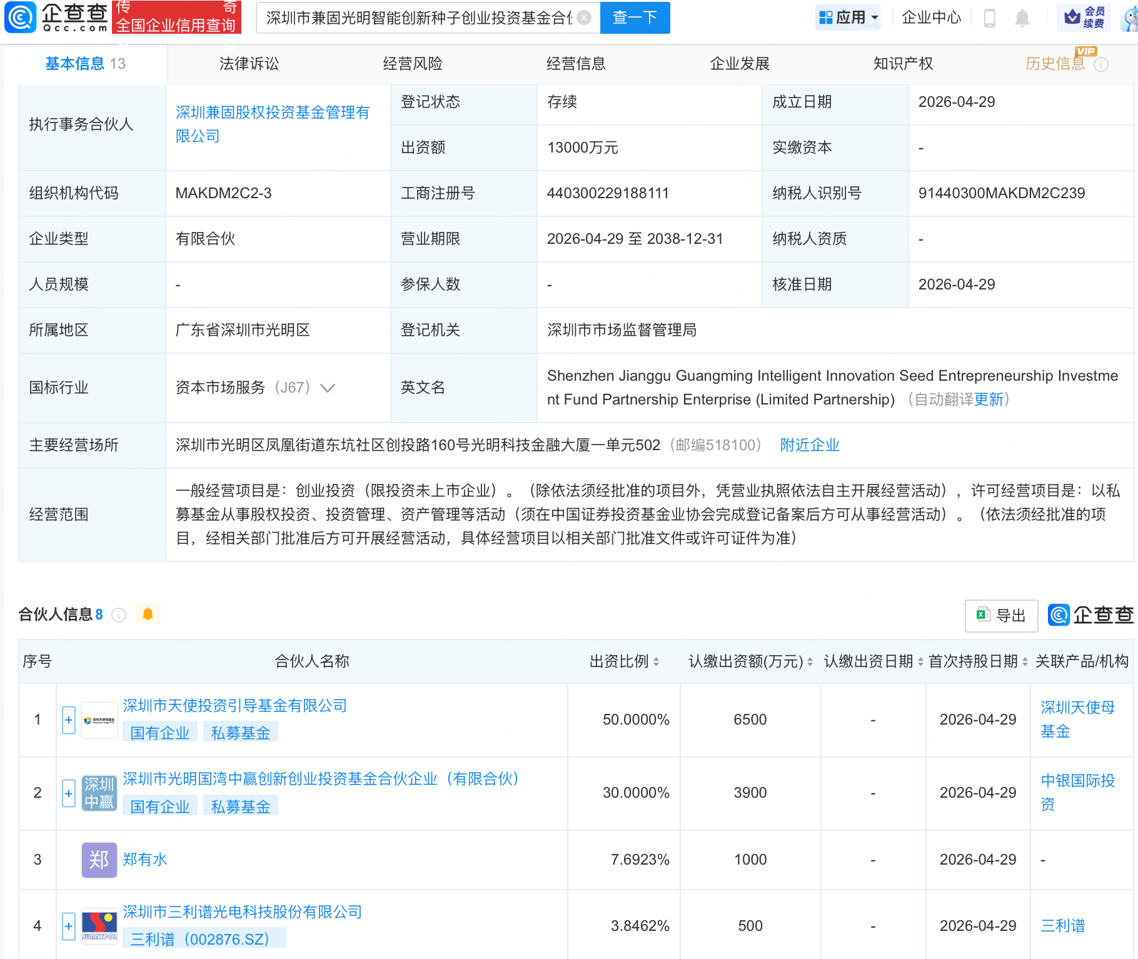This screenshot has height=959, width=1138.
Task: Click the Qichacha logo icon
Action: pyautogui.click(x=21, y=17)
